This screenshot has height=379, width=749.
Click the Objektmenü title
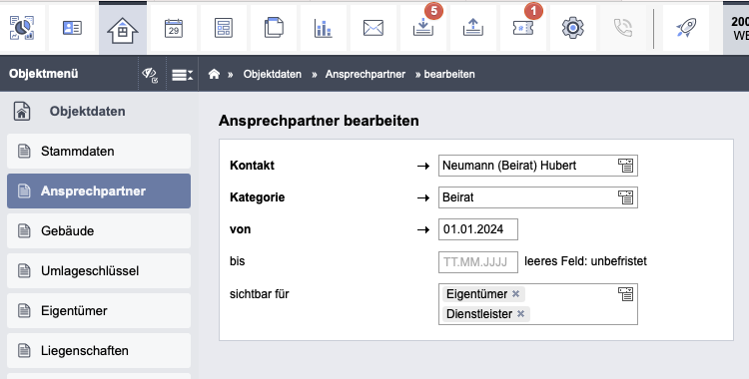click(44, 74)
